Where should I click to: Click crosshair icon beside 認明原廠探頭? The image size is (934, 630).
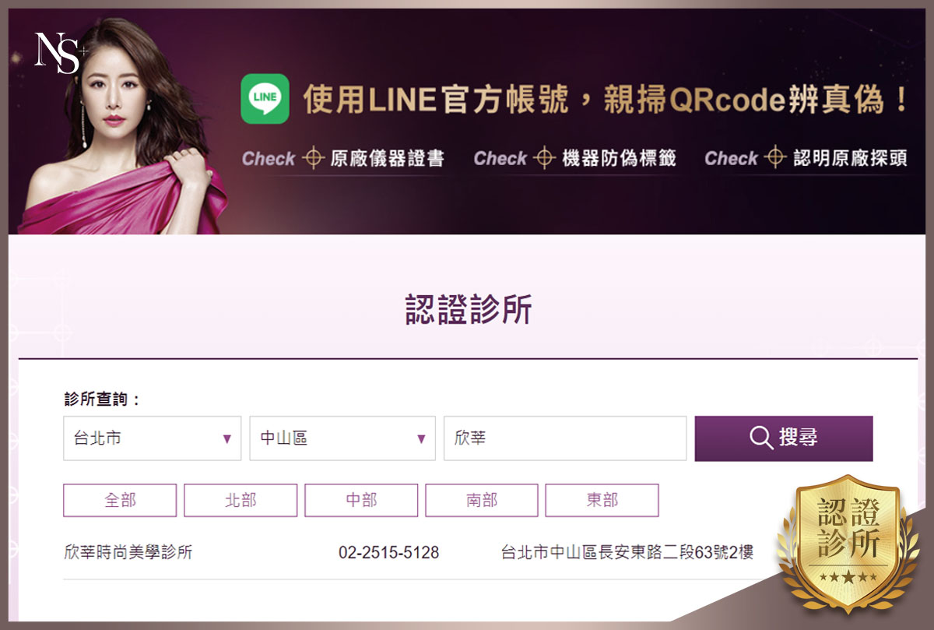click(x=775, y=158)
